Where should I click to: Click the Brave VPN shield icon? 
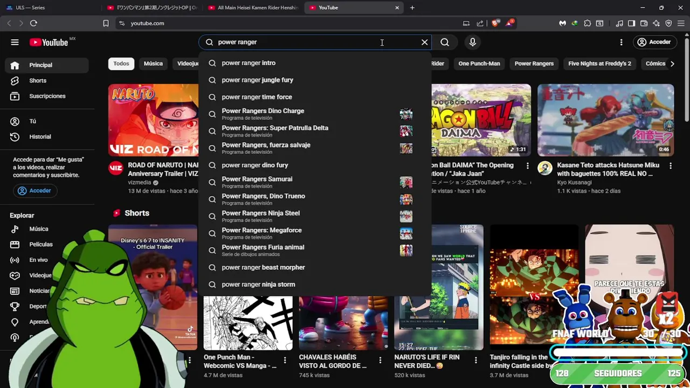[x=668, y=23]
